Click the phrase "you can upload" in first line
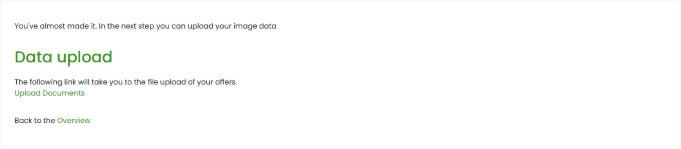Image resolution: width=681 pixels, height=149 pixels. (x=184, y=26)
